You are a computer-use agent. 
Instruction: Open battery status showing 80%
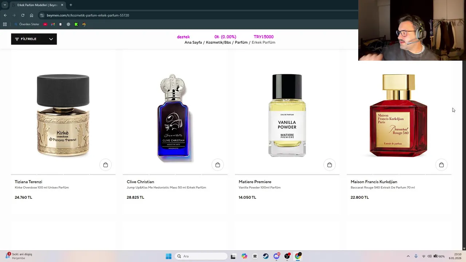click(439, 256)
